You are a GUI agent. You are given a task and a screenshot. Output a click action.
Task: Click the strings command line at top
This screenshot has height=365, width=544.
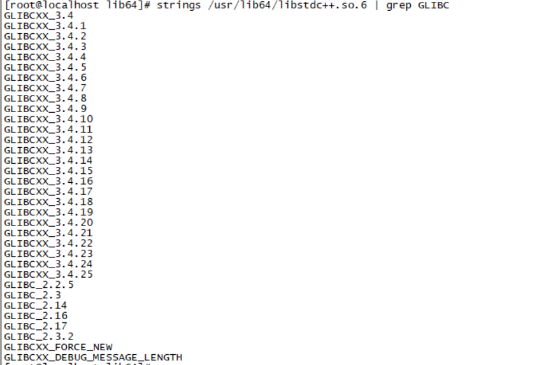coord(227,5)
